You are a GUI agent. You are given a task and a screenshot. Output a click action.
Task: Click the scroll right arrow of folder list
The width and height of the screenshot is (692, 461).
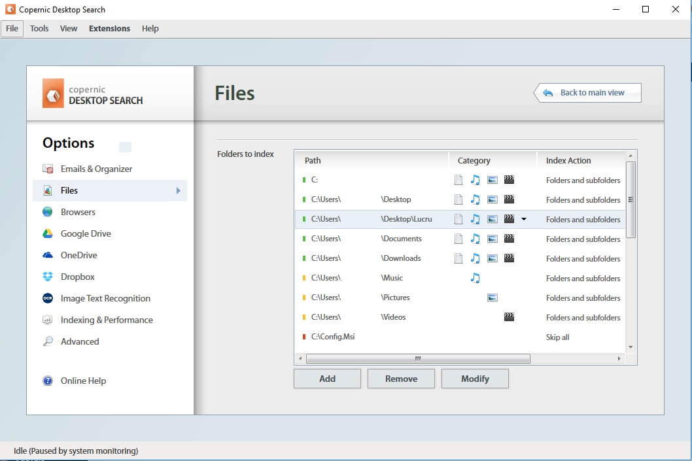point(619,358)
